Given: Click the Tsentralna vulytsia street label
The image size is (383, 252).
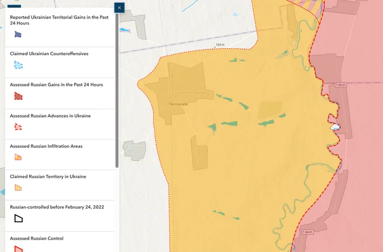Looking at the screenshot, I should (193, 93).
